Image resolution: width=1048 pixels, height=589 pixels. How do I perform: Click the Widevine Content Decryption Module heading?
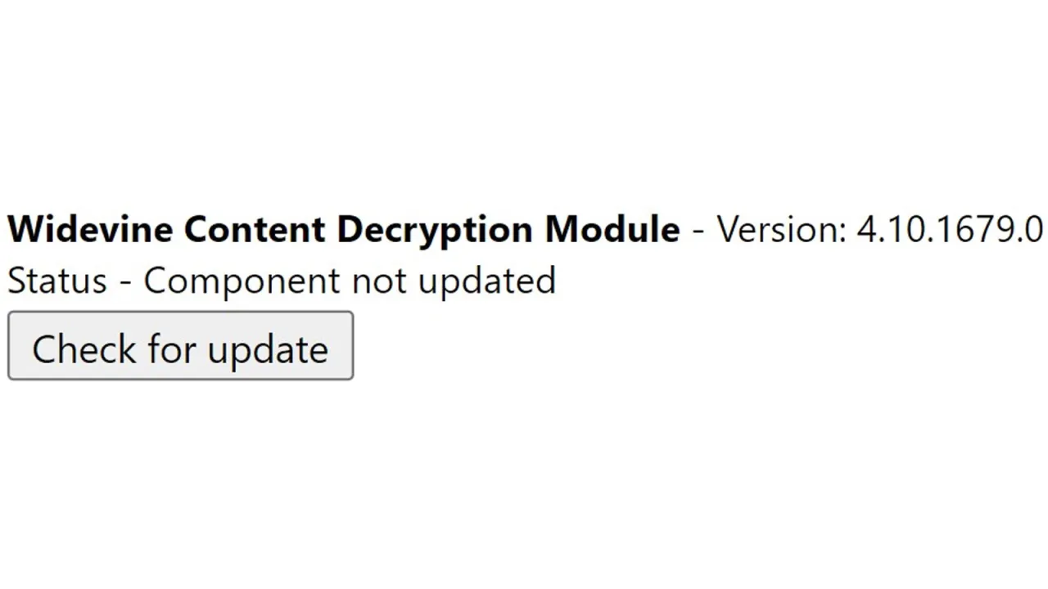[x=343, y=230]
